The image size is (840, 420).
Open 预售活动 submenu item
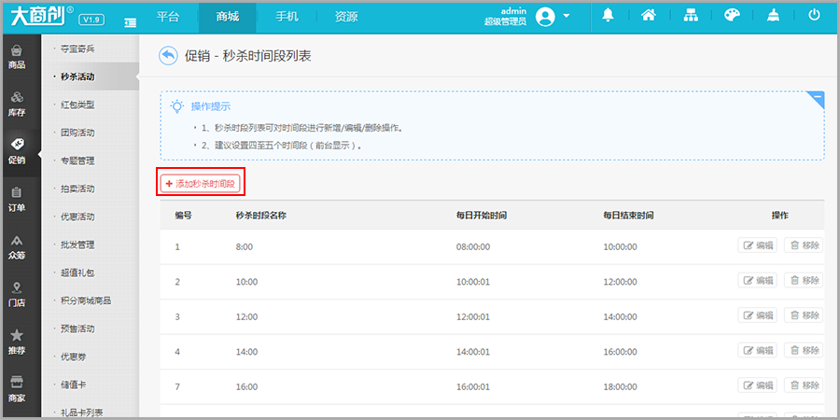pyautogui.click(x=77, y=329)
